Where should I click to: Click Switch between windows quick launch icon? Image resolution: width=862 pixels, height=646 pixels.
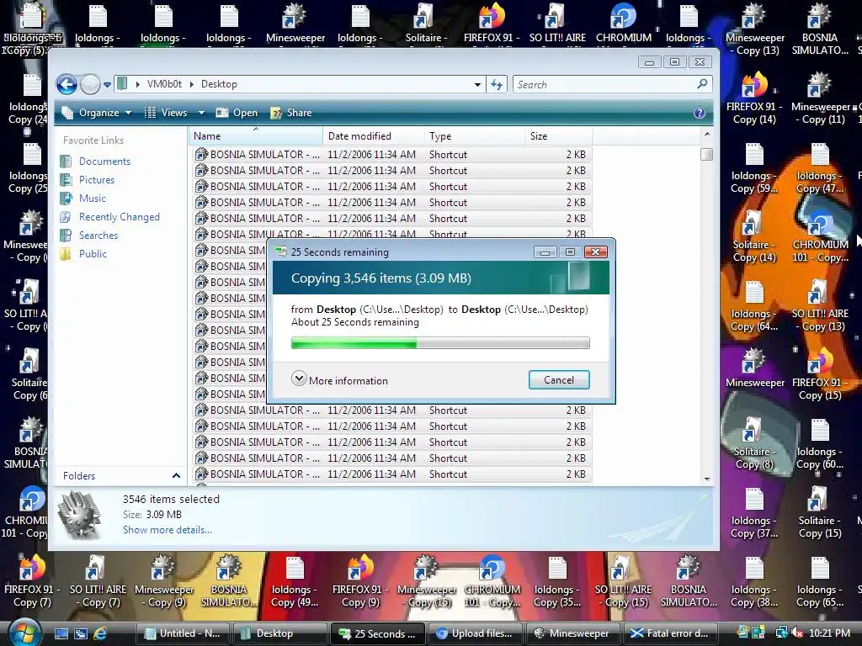pos(80,633)
